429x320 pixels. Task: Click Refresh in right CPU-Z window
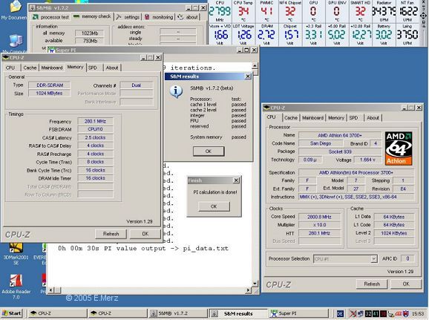click(x=372, y=284)
